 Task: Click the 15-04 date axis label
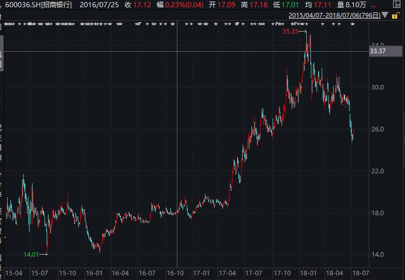[13, 273]
